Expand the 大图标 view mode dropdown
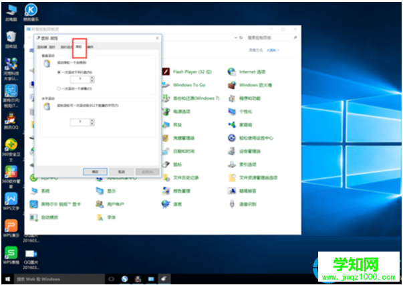The image size is (403, 285). pyautogui.click(x=273, y=50)
